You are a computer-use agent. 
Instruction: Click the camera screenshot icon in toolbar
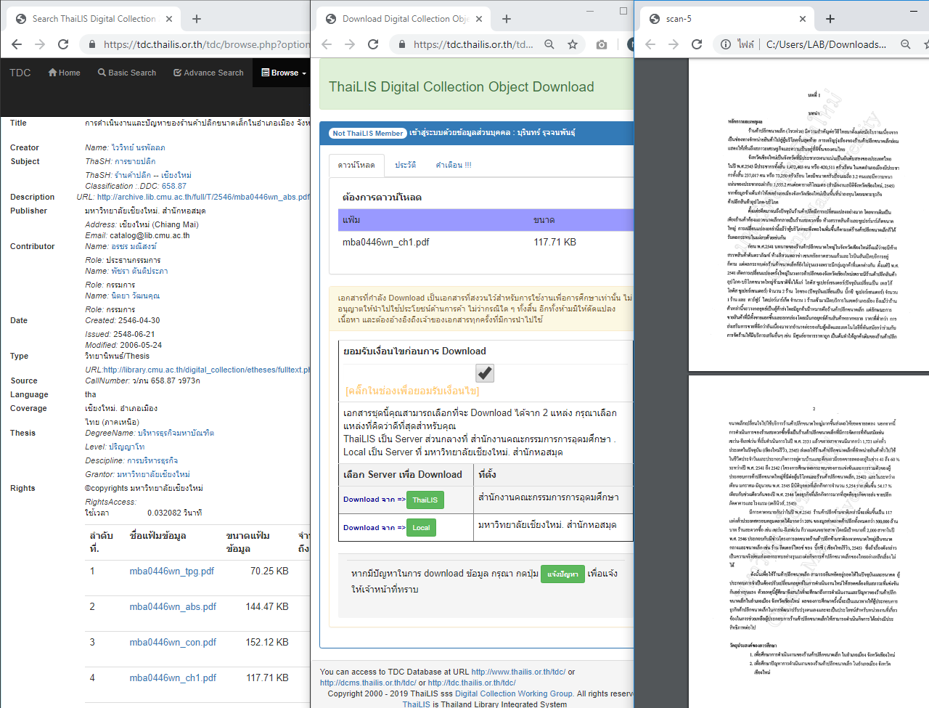click(x=602, y=44)
